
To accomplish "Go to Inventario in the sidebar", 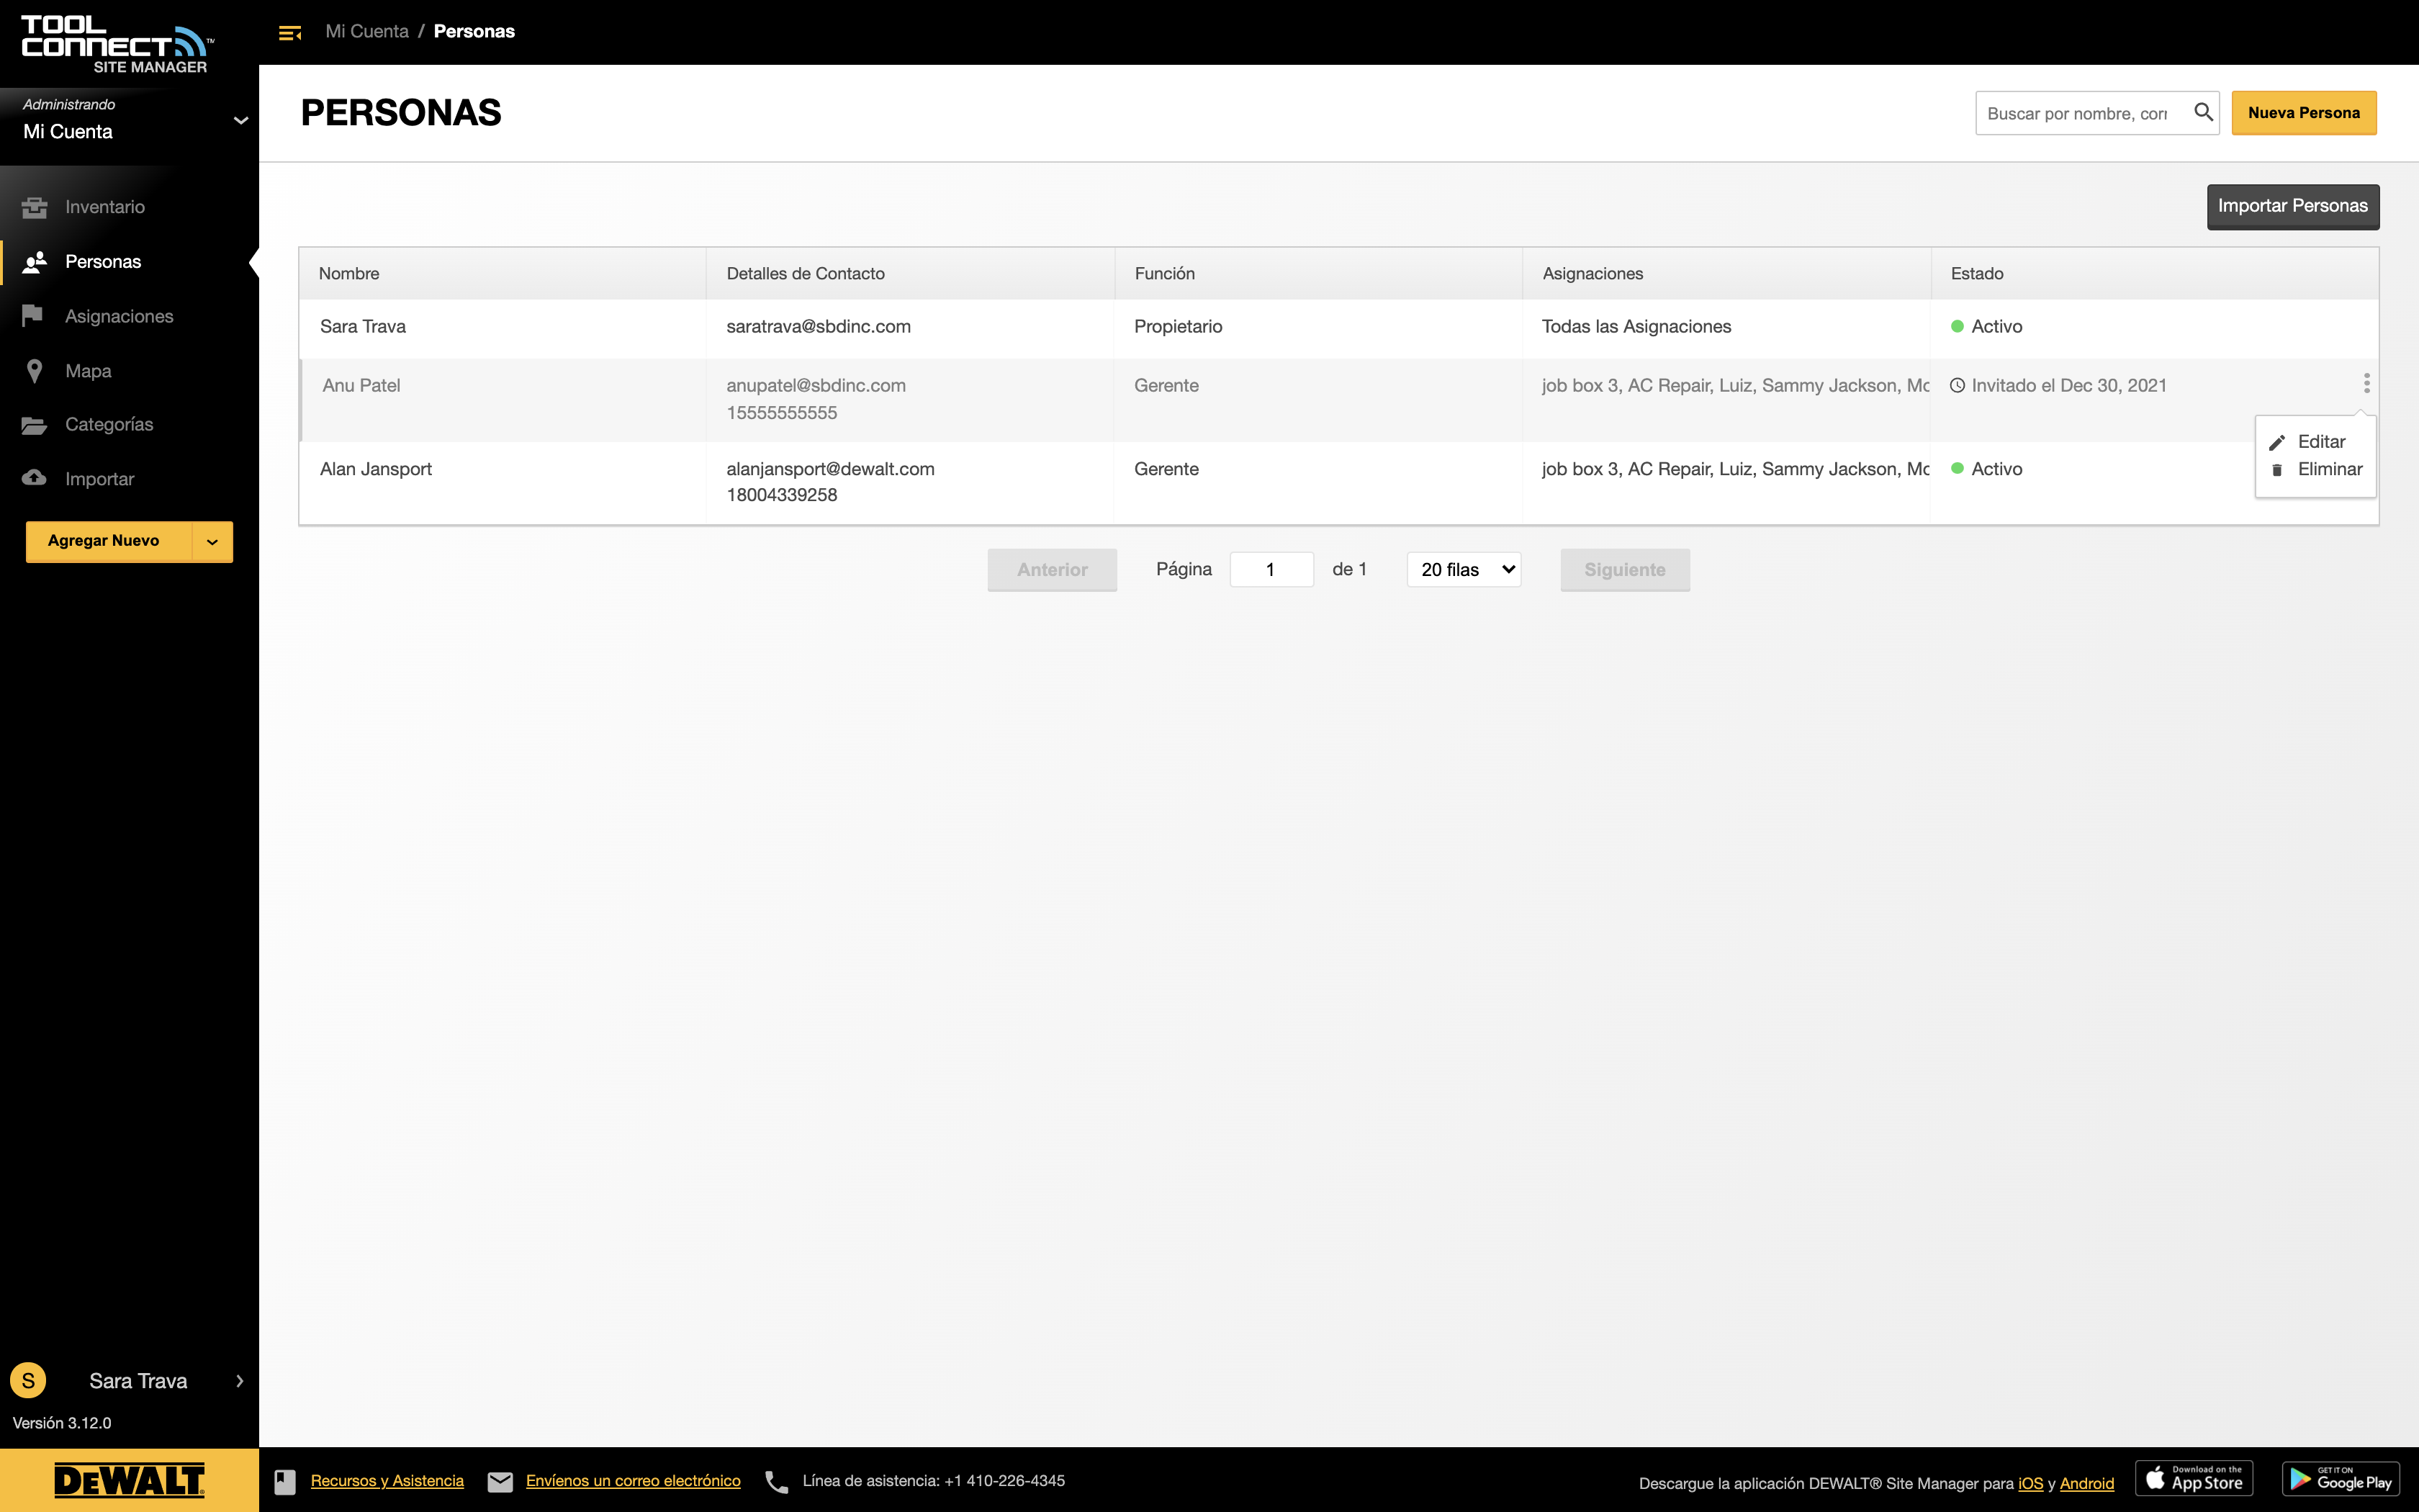I will click(x=105, y=207).
